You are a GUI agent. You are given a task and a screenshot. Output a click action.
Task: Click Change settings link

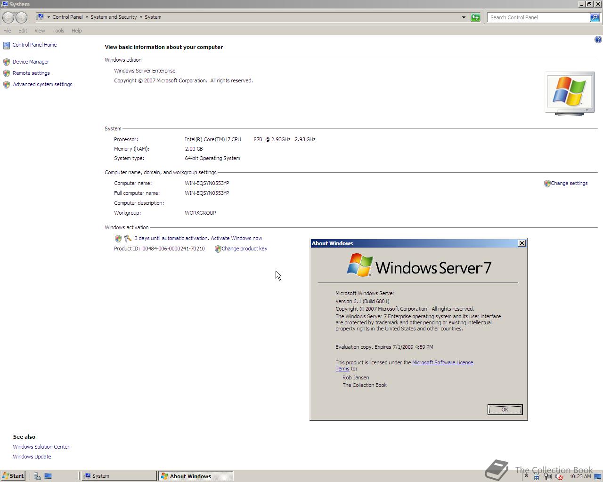[569, 183]
